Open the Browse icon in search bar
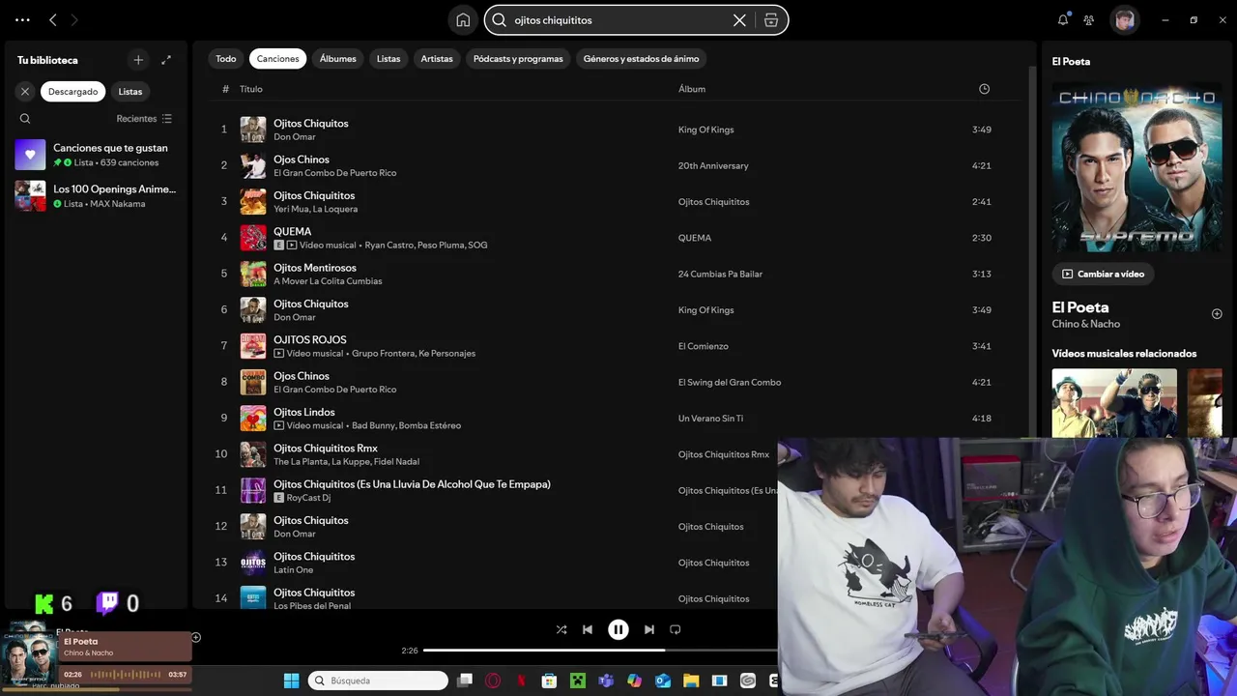Screen dimensions: 1237x696 point(771,19)
